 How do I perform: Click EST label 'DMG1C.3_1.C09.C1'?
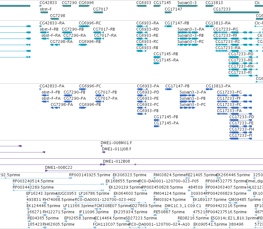183,206
